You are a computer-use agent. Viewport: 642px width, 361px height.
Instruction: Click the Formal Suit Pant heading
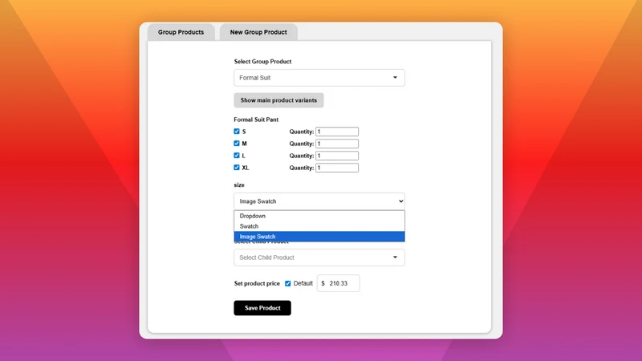[256, 120]
